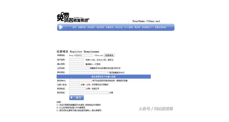
Task: Select 取回密码 in the navigation bar
Action: pos(100,27)
